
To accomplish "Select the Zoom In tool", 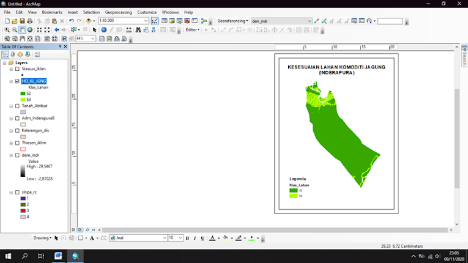I will (7, 30).
